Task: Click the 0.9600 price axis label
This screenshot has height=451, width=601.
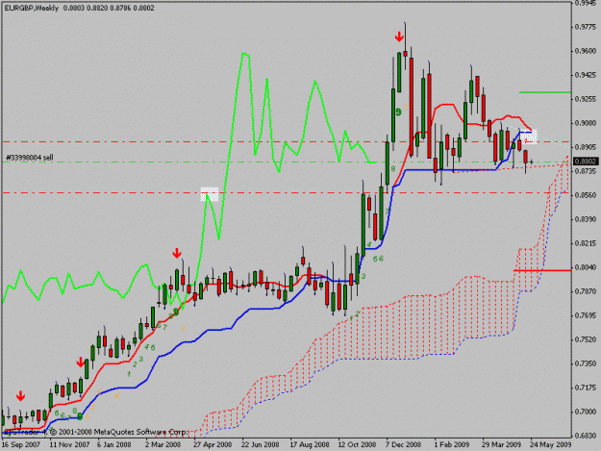Action: point(586,51)
